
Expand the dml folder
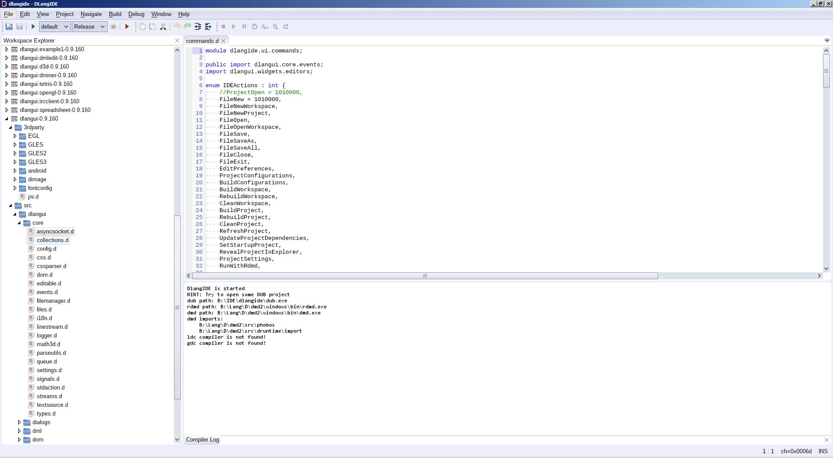pos(19,431)
